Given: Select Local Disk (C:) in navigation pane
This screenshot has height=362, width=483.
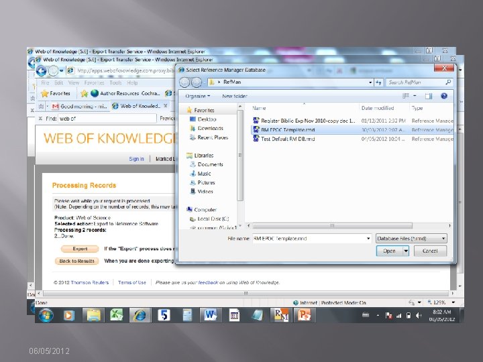Looking at the screenshot, I should (x=209, y=219).
